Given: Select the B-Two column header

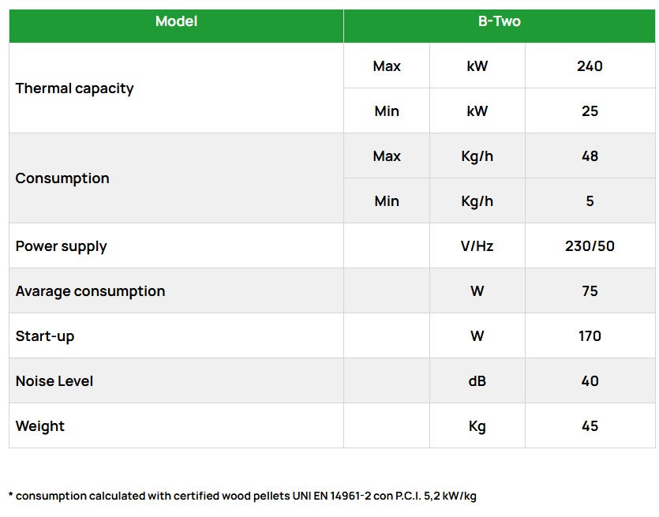Looking at the screenshot, I should (499, 21).
